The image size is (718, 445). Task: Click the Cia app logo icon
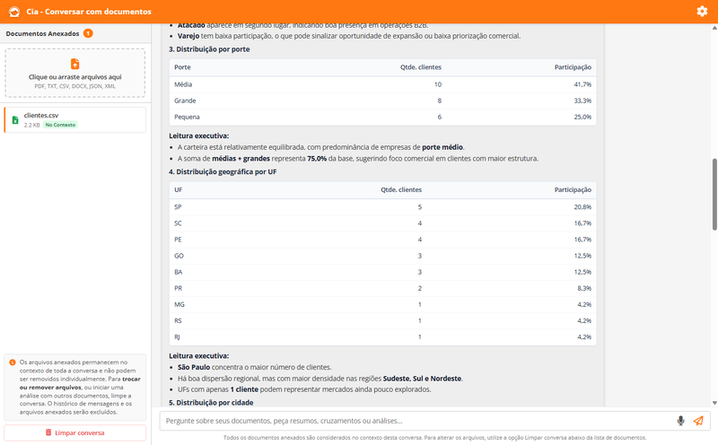[14, 12]
